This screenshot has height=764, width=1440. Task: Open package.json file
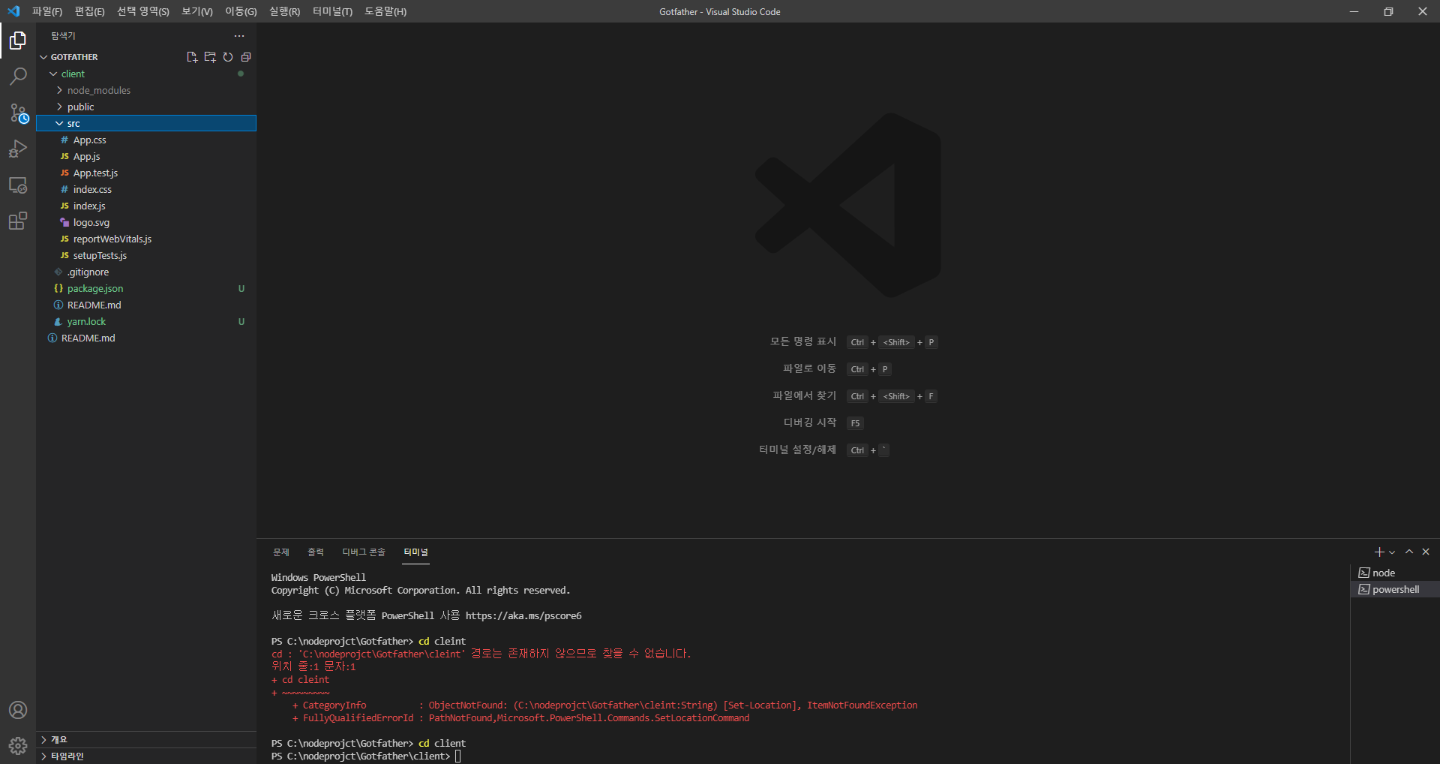(146, 288)
